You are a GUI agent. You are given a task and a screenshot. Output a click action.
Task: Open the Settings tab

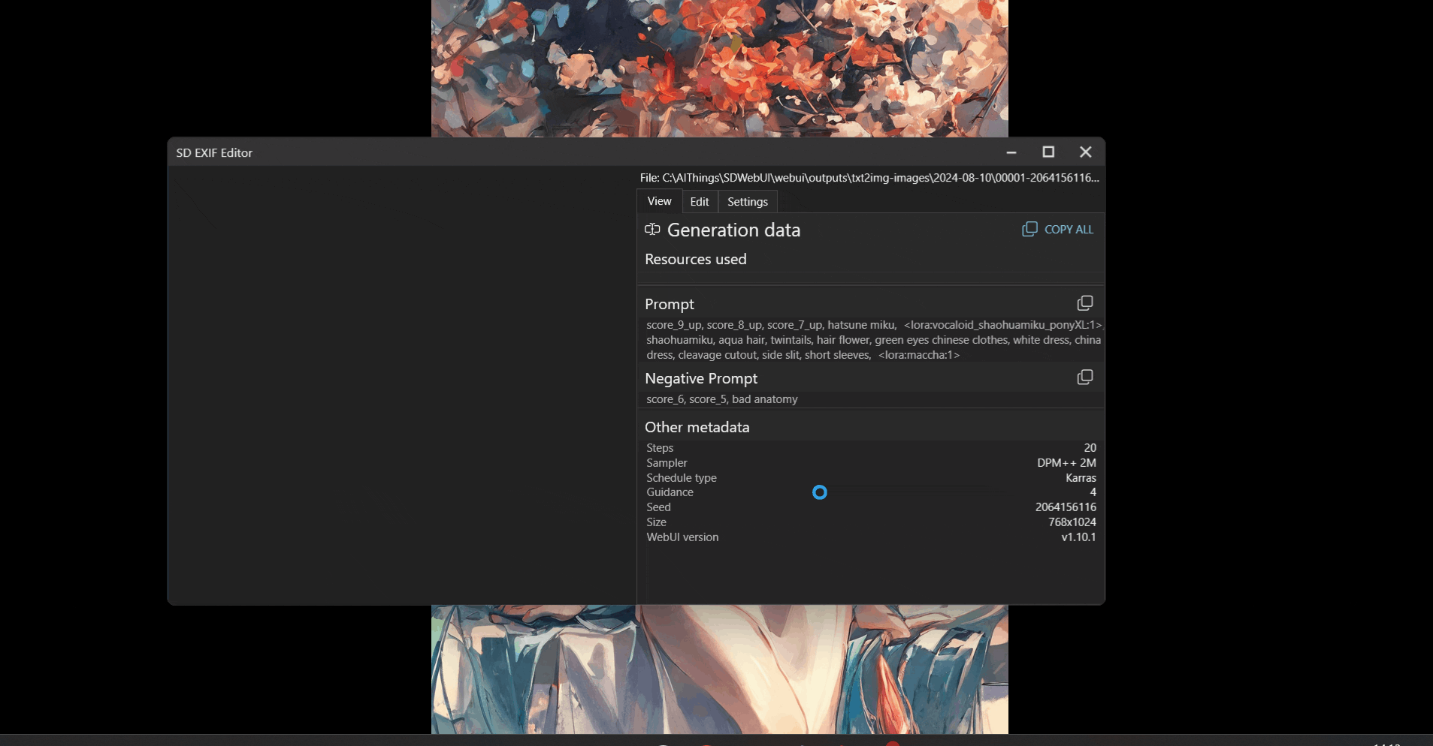coord(748,202)
